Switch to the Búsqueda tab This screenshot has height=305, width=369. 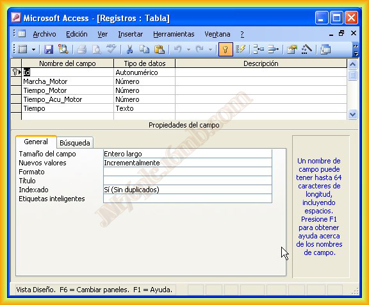point(75,143)
